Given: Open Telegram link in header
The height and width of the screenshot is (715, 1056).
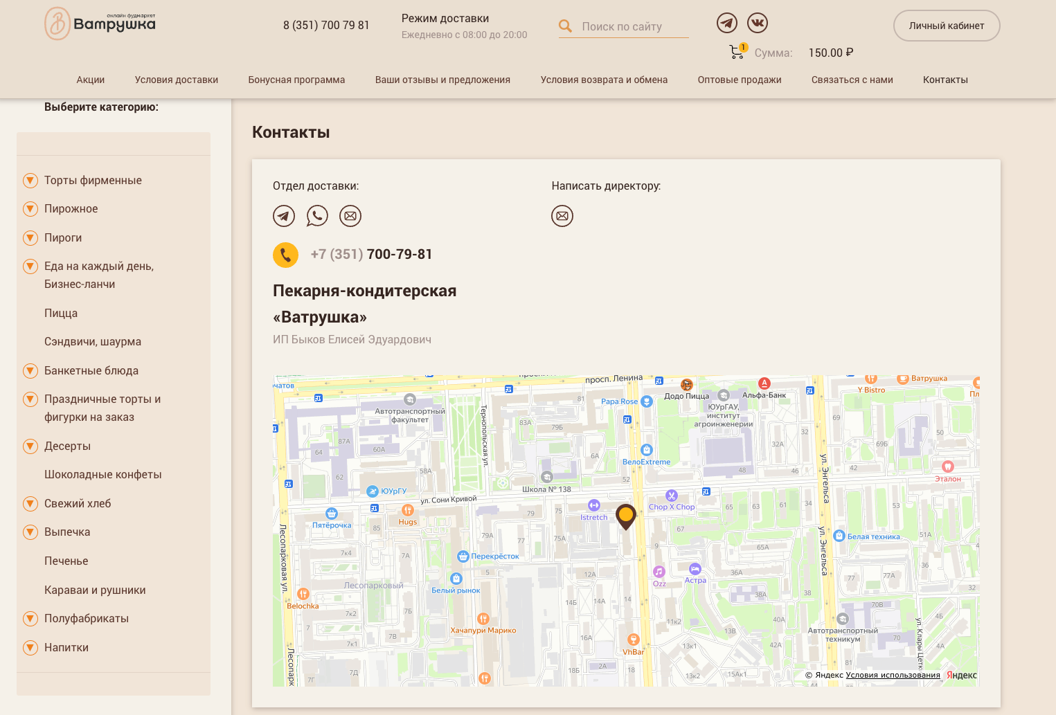Looking at the screenshot, I should click(726, 23).
